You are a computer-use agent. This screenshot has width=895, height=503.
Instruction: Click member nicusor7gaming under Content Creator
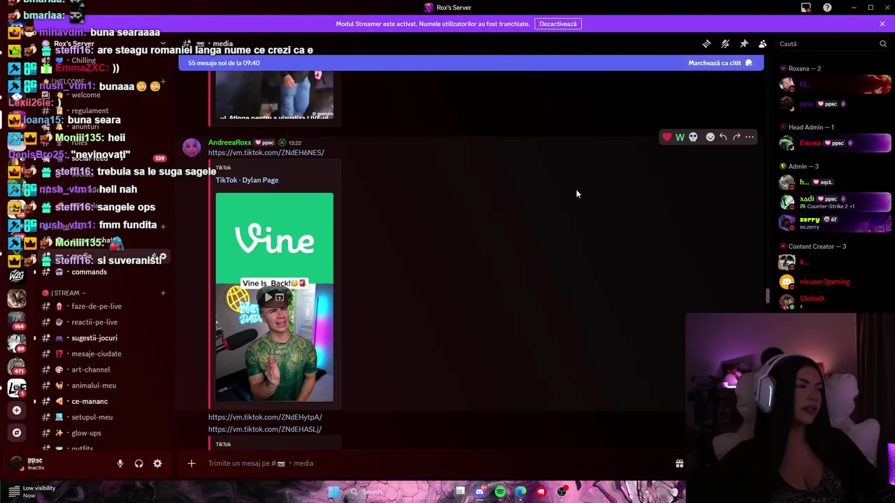(x=835, y=282)
